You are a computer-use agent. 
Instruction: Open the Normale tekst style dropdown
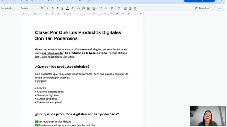[9, 8]
